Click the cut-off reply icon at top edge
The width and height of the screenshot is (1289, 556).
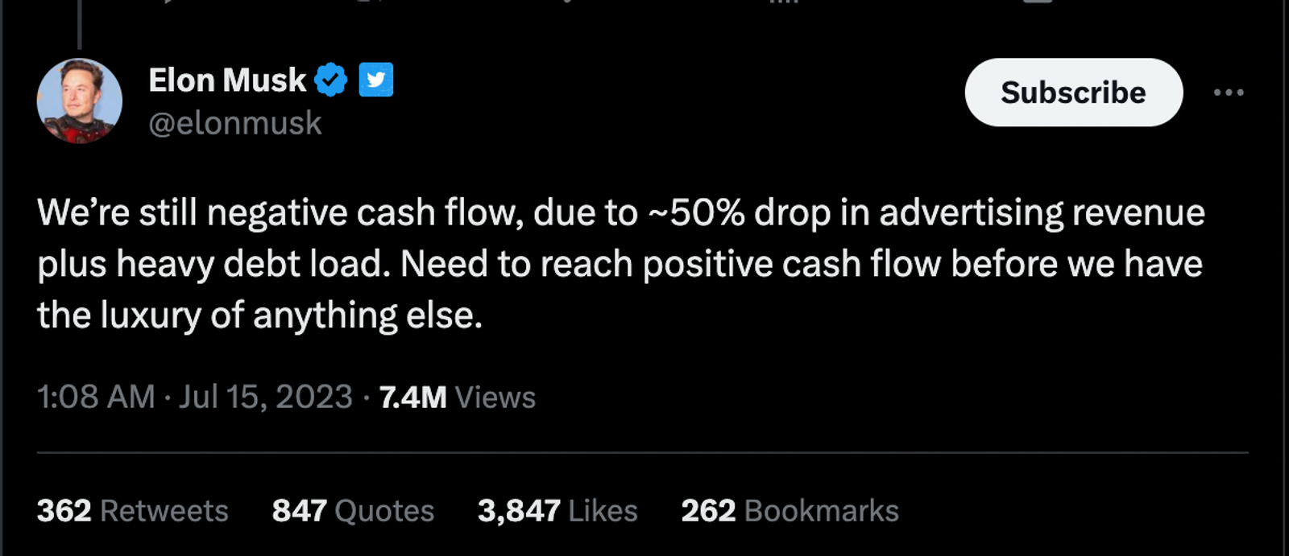pyautogui.click(x=169, y=2)
